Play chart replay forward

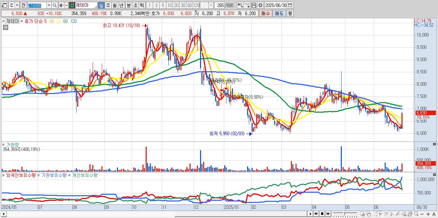311,214
